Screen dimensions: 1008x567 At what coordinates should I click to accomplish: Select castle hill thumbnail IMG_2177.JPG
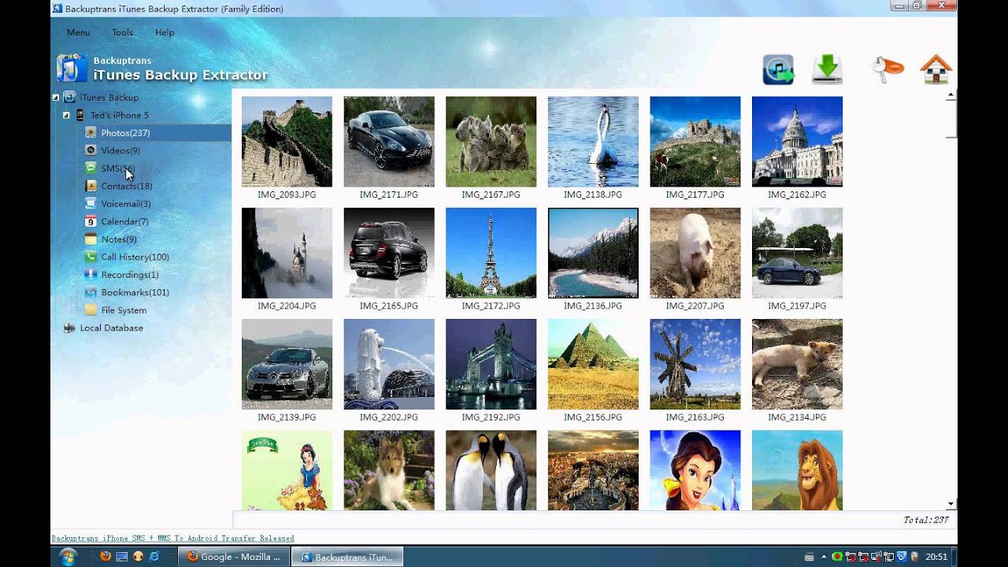(x=695, y=142)
